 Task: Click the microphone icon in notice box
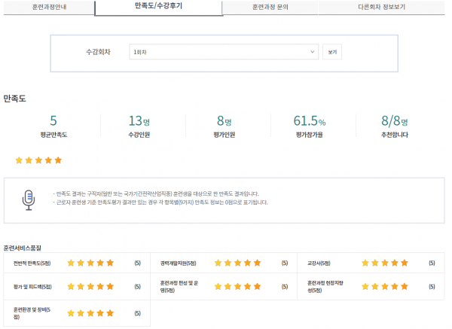pos(29,200)
